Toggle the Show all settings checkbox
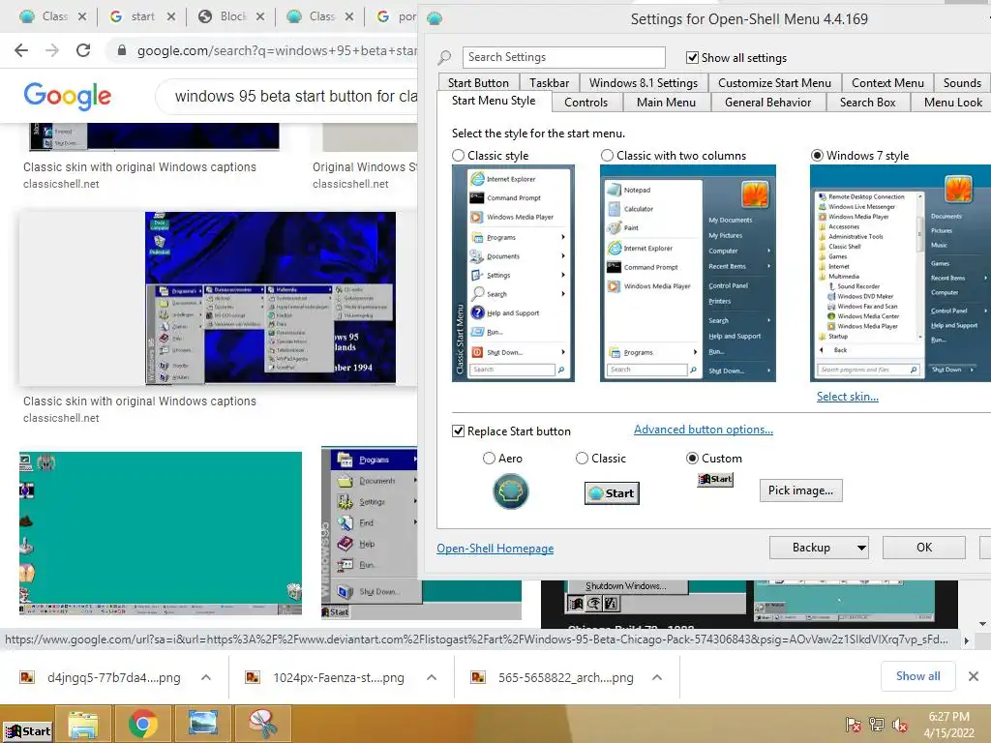 (x=692, y=58)
